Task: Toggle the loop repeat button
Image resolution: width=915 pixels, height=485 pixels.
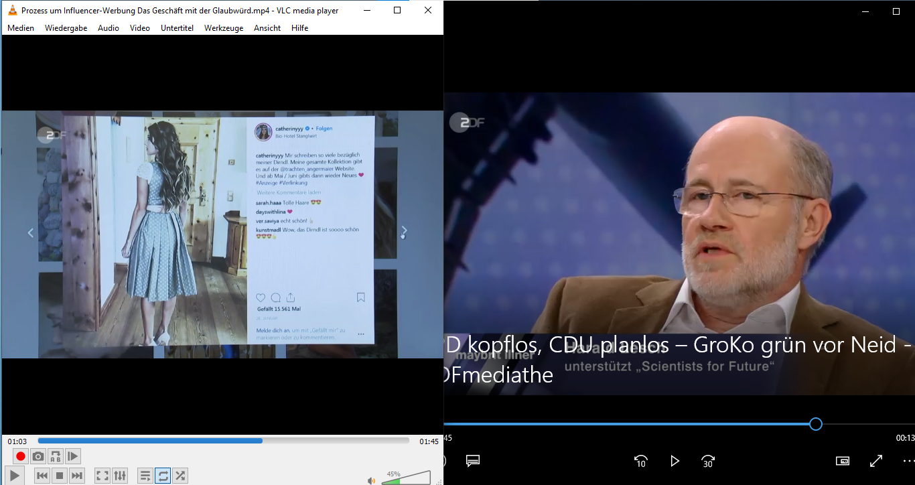Action: pyautogui.click(x=163, y=476)
